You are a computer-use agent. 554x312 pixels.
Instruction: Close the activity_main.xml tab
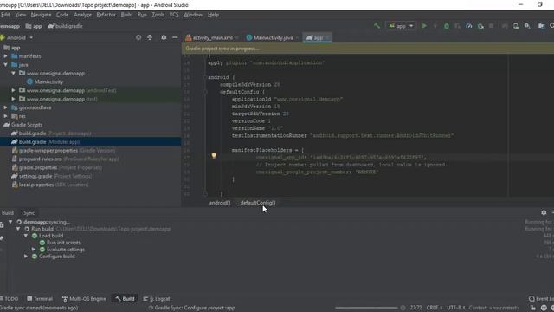tap(236, 38)
